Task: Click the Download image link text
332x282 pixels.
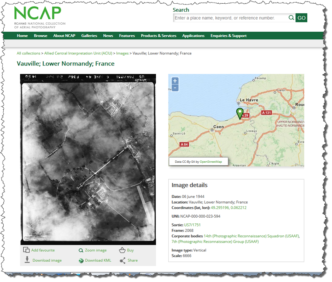Action: click(47, 260)
